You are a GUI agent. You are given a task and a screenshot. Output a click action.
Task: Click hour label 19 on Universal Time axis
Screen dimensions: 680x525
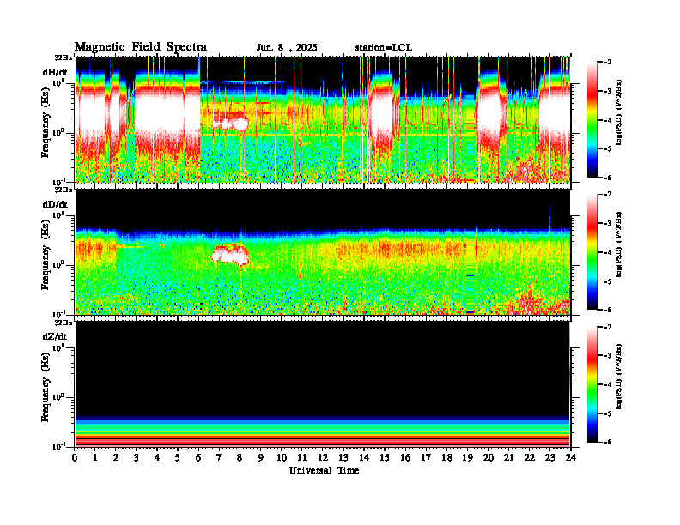(467, 458)
